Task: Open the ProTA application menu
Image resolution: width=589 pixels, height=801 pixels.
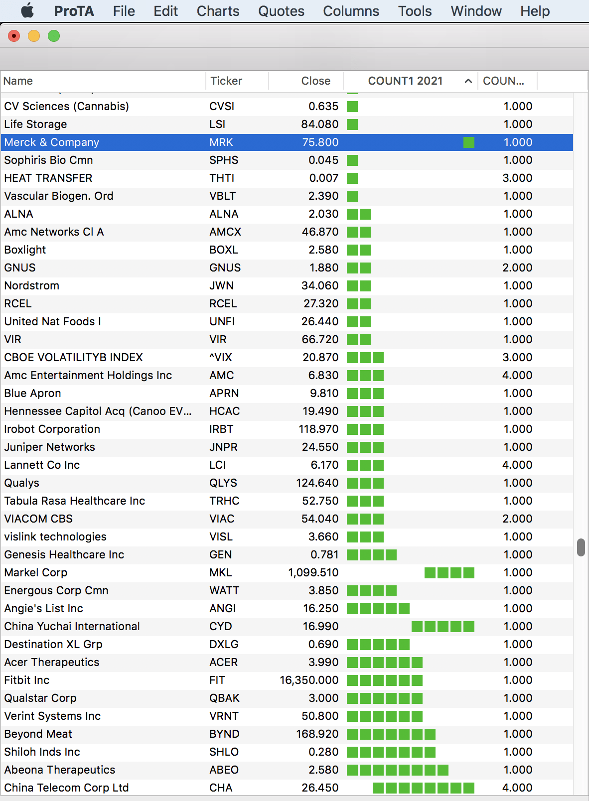Action: coord(74,11)
